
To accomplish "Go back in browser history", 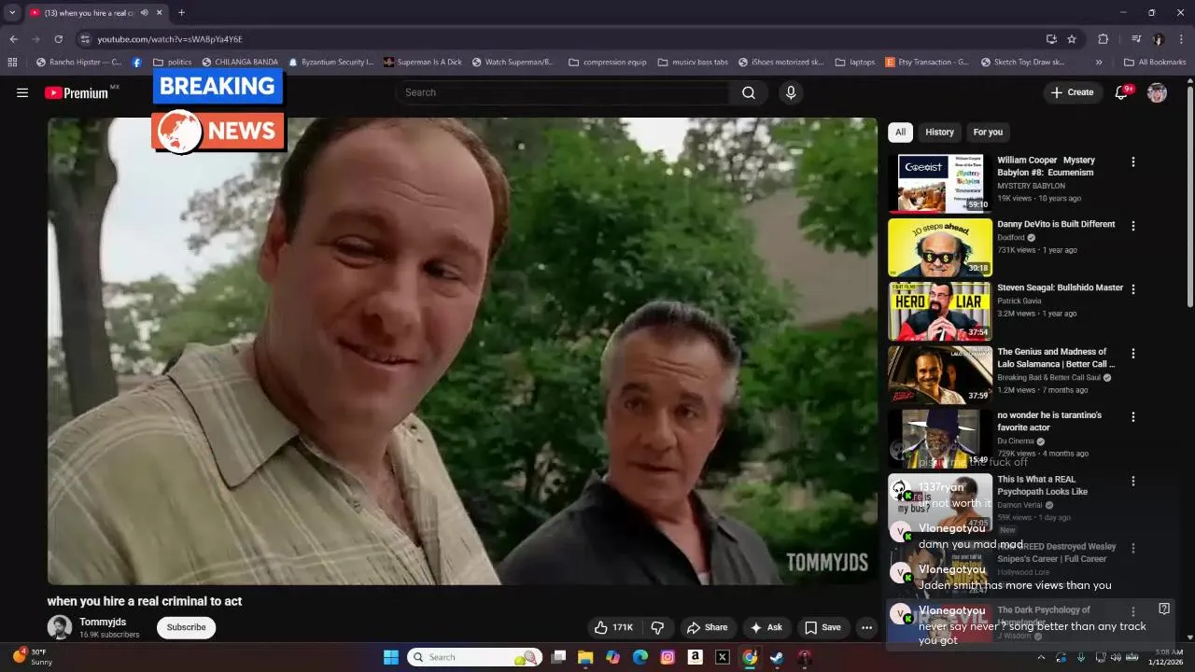I will (x=13, y=39).
